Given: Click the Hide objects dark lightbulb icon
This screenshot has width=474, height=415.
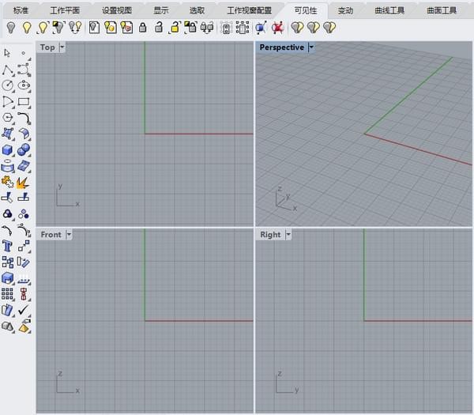Looking at the screenshot, I should tap(11, 28).
